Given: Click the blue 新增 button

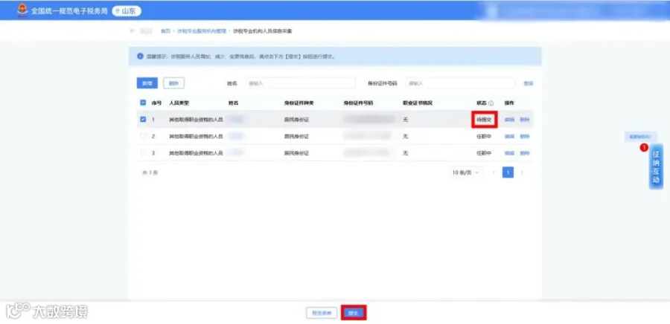Looking at the screenshot, I should [147, 83].
